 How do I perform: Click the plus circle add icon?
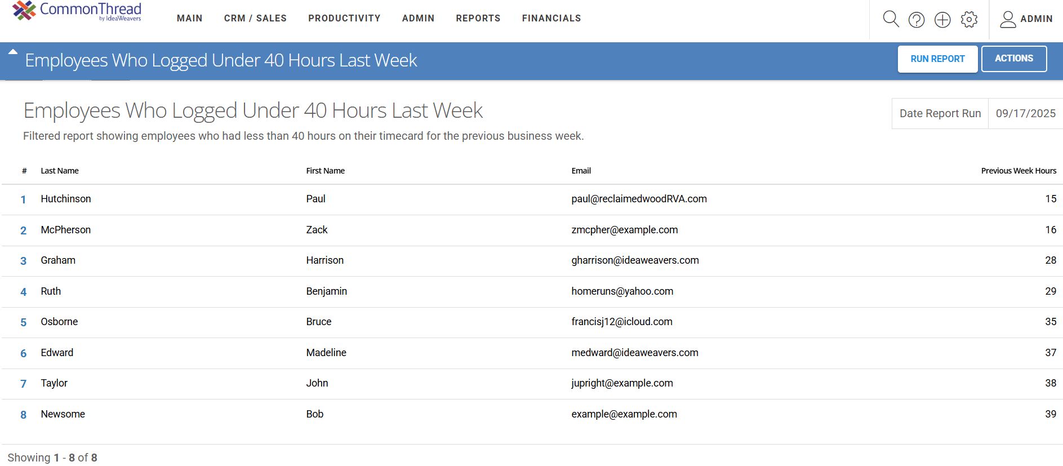[942, 20]
